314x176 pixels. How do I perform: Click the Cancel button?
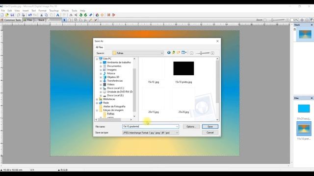coord(210,132)
